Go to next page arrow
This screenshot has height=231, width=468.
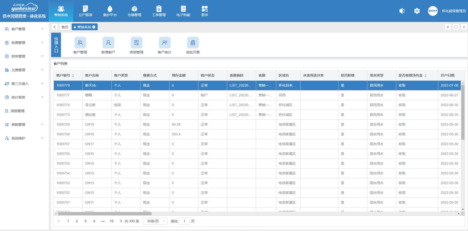pyautogui.click(x=121, y=221)
